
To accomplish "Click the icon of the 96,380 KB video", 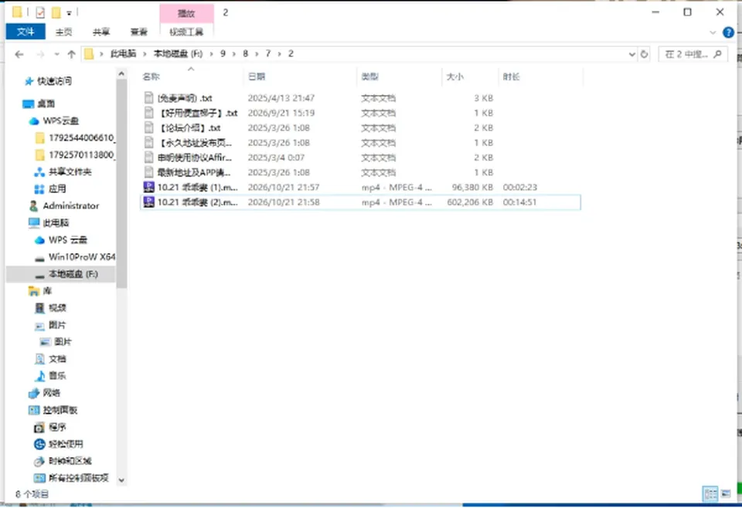I will (x=148, y=187).
